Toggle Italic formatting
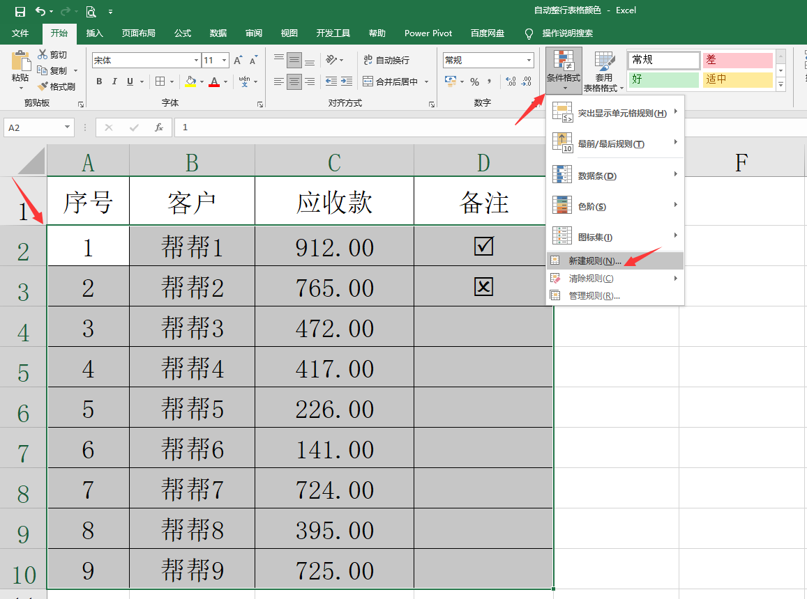Screen dimensions: 807x599 click(114, 81)
